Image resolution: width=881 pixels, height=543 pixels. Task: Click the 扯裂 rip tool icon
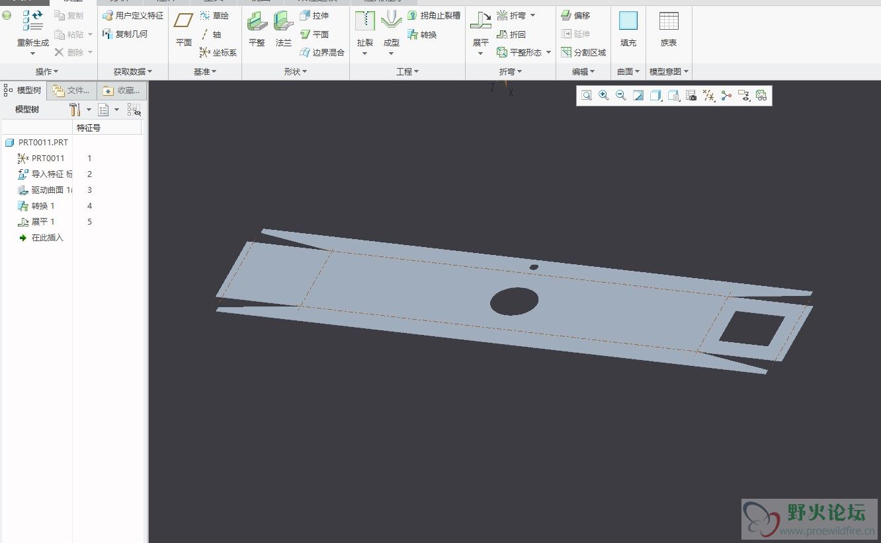tap(365, 21)
